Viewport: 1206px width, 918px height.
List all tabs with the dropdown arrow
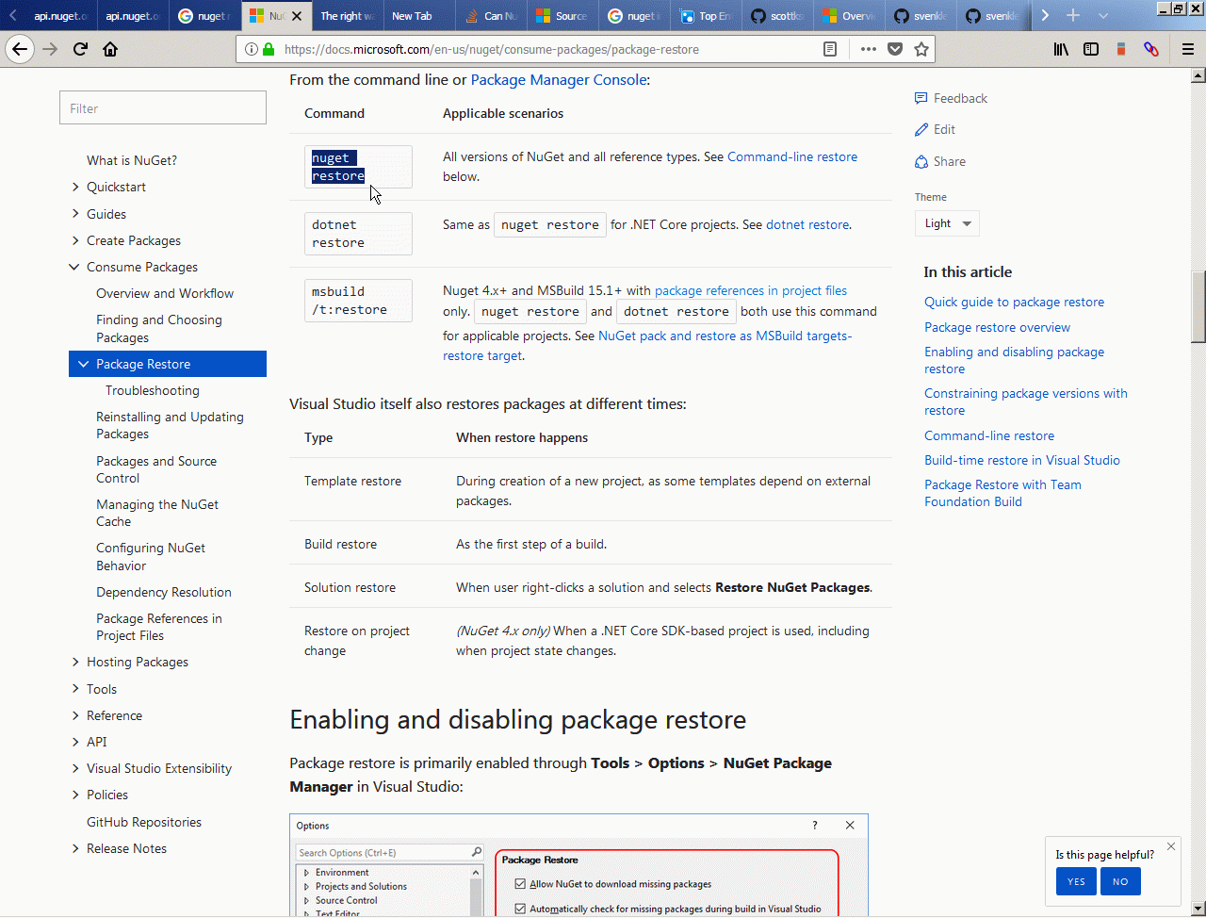tap(1103, 16)
